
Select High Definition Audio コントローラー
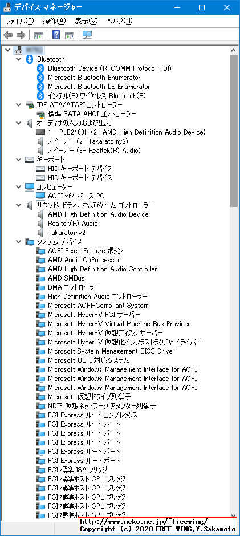pos(98,297)
